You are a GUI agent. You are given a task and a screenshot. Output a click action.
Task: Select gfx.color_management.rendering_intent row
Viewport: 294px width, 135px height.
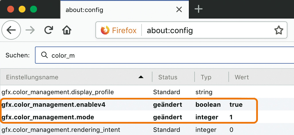coord(61,130)
